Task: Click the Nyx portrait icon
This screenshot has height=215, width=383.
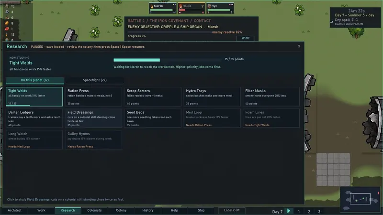Action: [x=209, y=6]
